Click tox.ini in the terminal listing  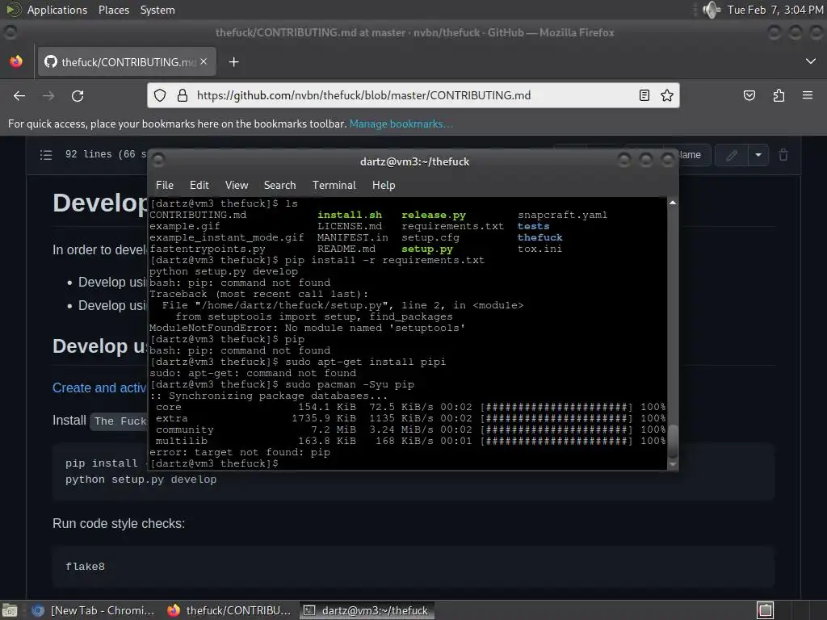tap(539, 249)
